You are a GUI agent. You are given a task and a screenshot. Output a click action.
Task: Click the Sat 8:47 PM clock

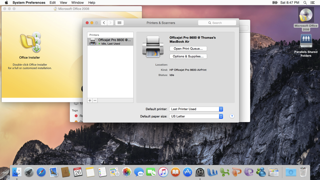pyautogui.click(x=290, y=2)
